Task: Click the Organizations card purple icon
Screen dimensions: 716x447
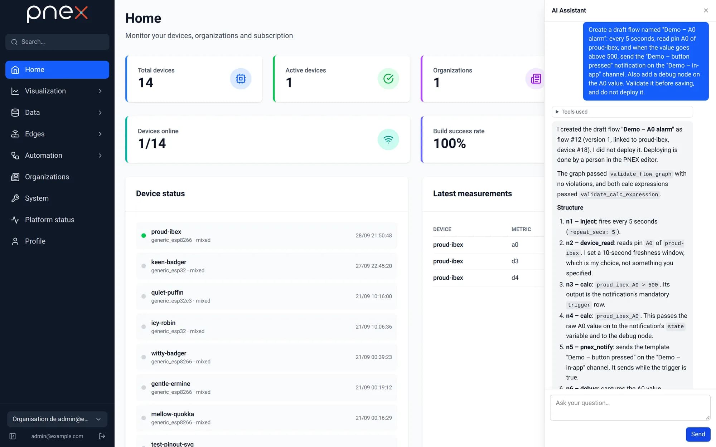Action: pyautogui.click(x=535, y=79)
